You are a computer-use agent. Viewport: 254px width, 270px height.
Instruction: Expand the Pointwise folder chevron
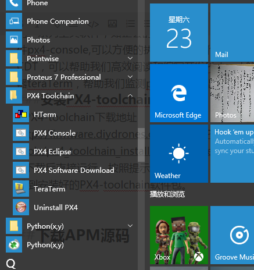130,58
